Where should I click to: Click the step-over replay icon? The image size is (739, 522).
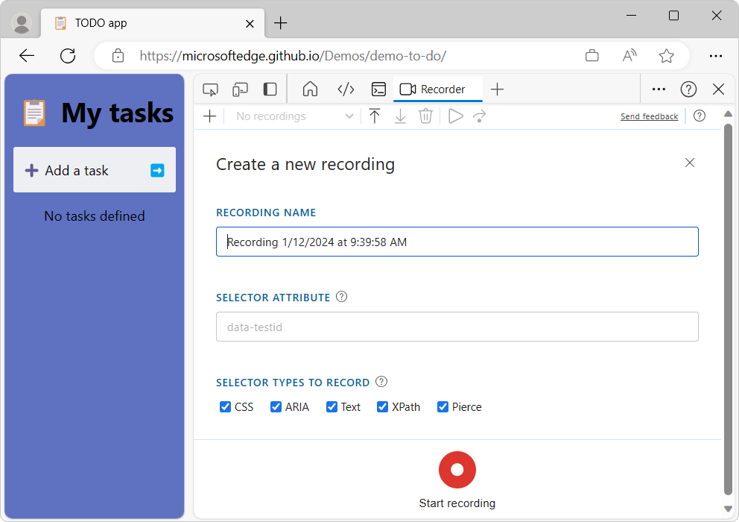click(480, 116)
